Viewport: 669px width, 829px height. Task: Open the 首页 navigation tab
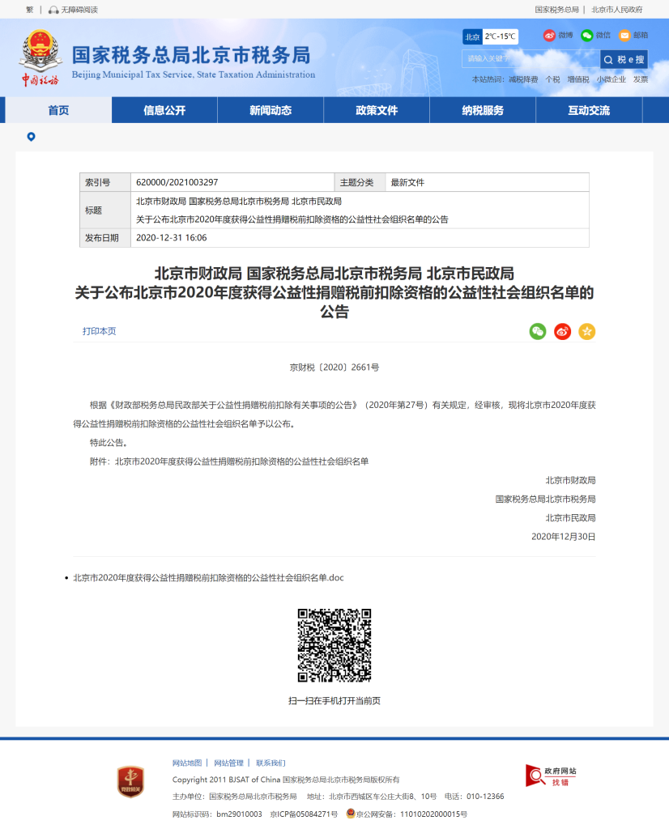coord(58,110)
